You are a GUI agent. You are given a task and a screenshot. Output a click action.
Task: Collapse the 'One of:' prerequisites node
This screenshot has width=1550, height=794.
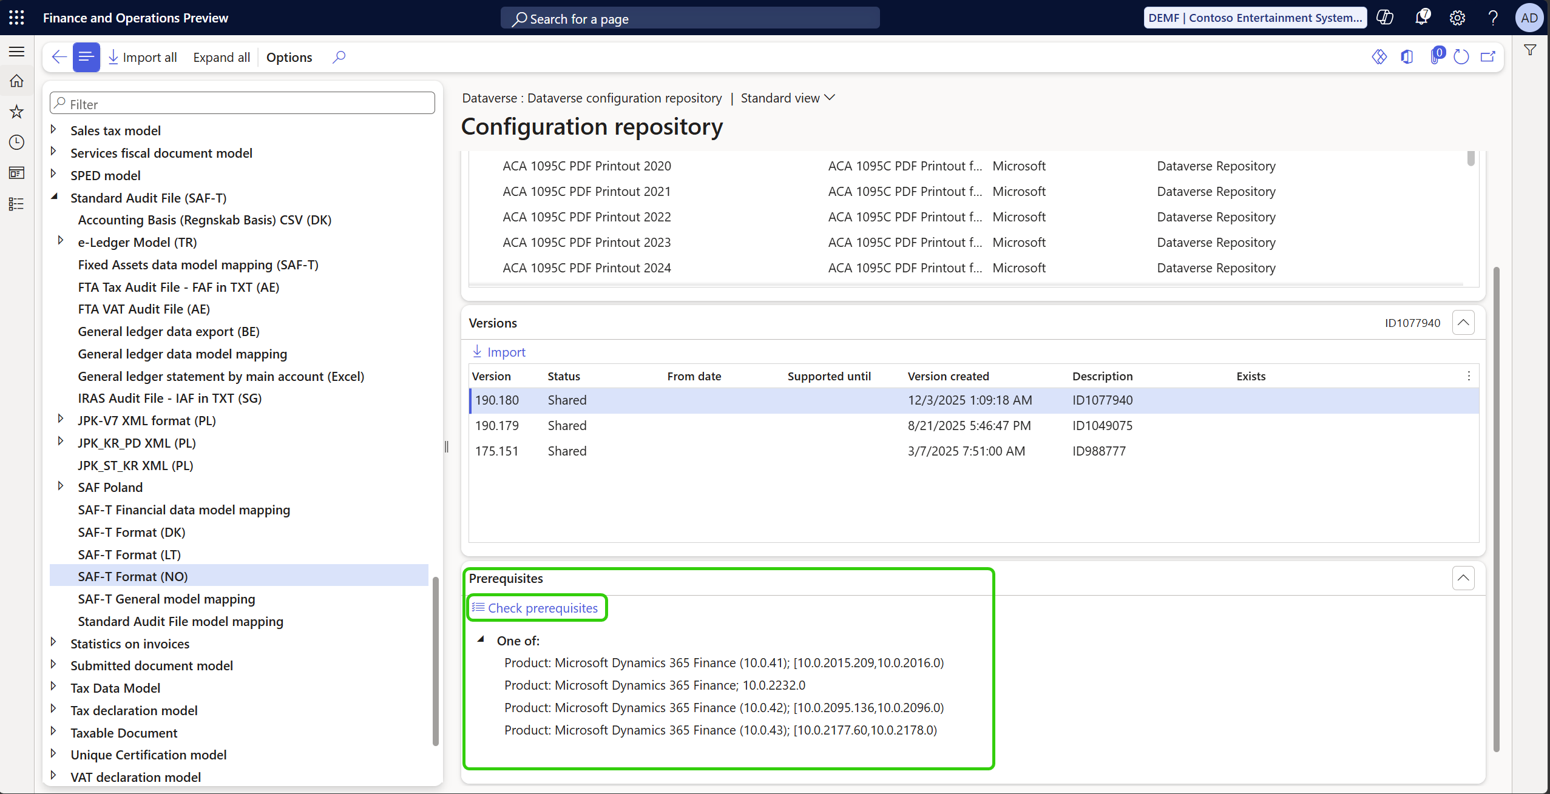coord(481,639)
